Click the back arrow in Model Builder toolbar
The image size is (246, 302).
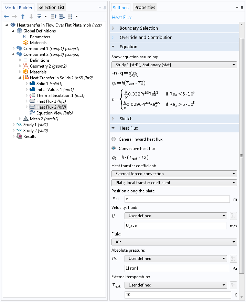pyautogui.click(x=6, y=17)
